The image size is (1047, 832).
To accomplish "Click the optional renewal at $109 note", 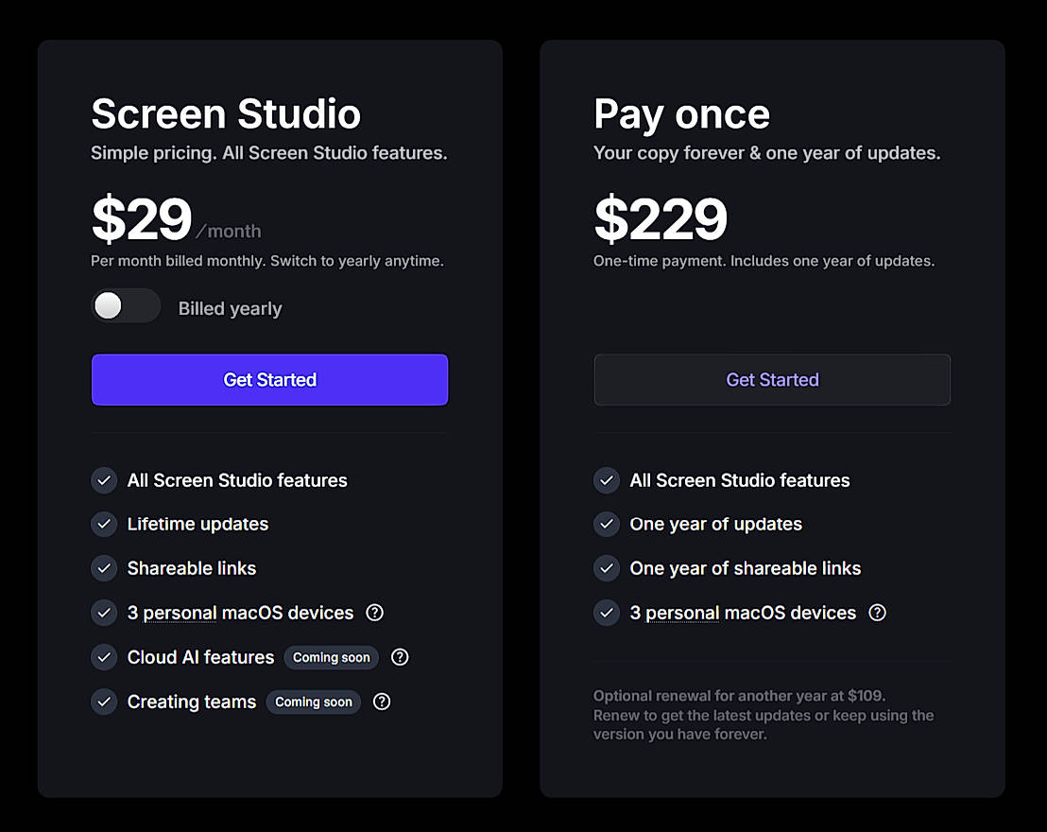I will pyautogui.click(x=764, y=715).
